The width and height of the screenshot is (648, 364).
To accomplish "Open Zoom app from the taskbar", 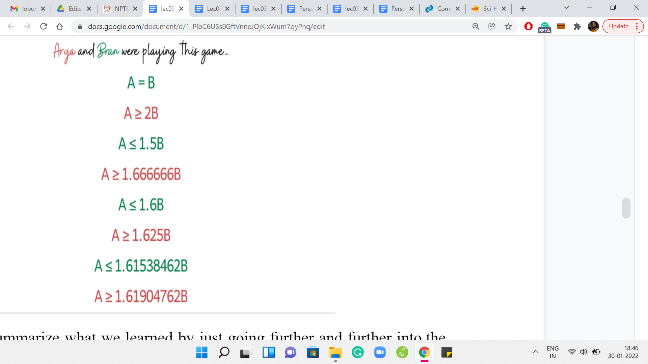I will point(380,353).
